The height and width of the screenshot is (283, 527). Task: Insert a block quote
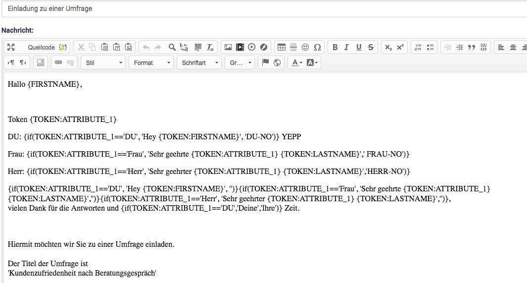[472, 47]
